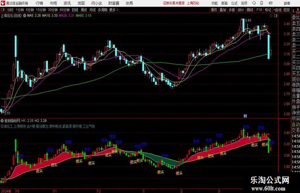
Task: Toggle the right panel layout icon above chart
Action: coord(276,16)
